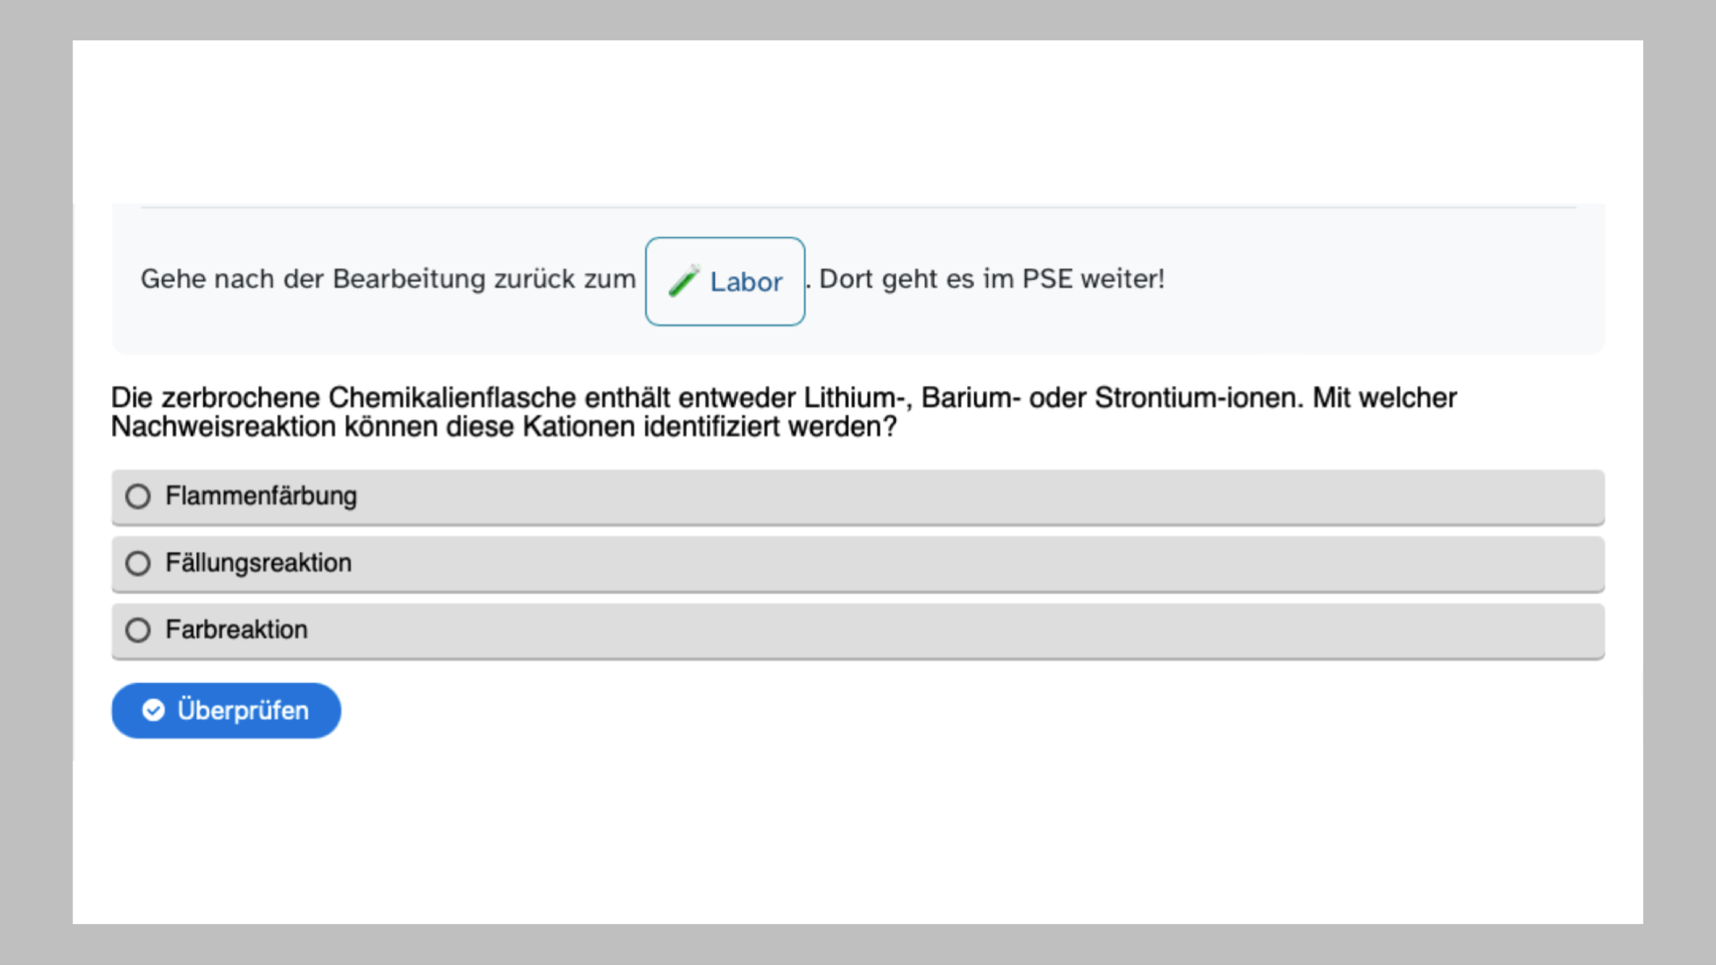The width and height of the screenshot is (1716, 965).
Task: Click the Farbreaktion answer label text
Action: click(x=236, y=630)
